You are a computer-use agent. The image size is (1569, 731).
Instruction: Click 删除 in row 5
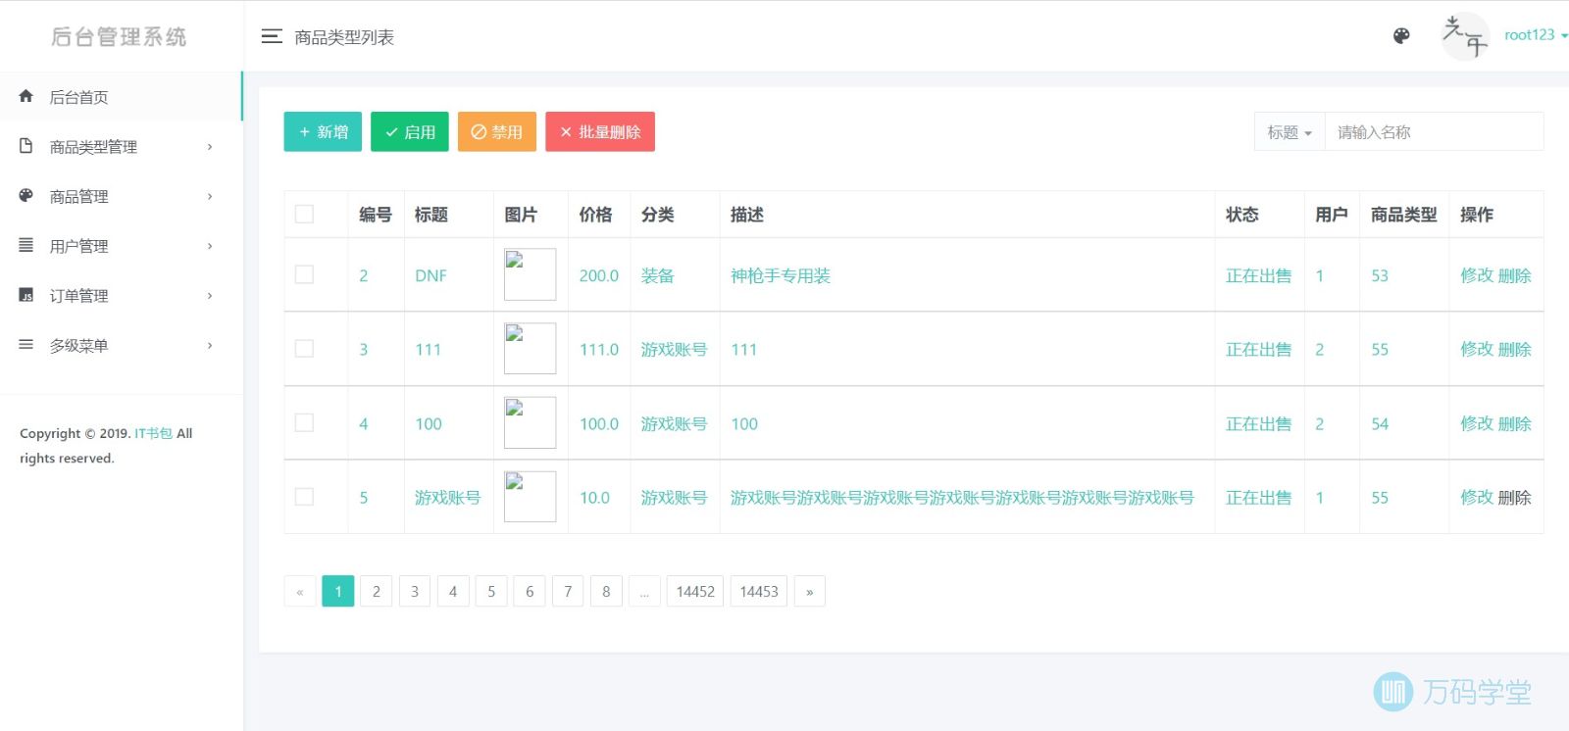tap(1514, 497)
